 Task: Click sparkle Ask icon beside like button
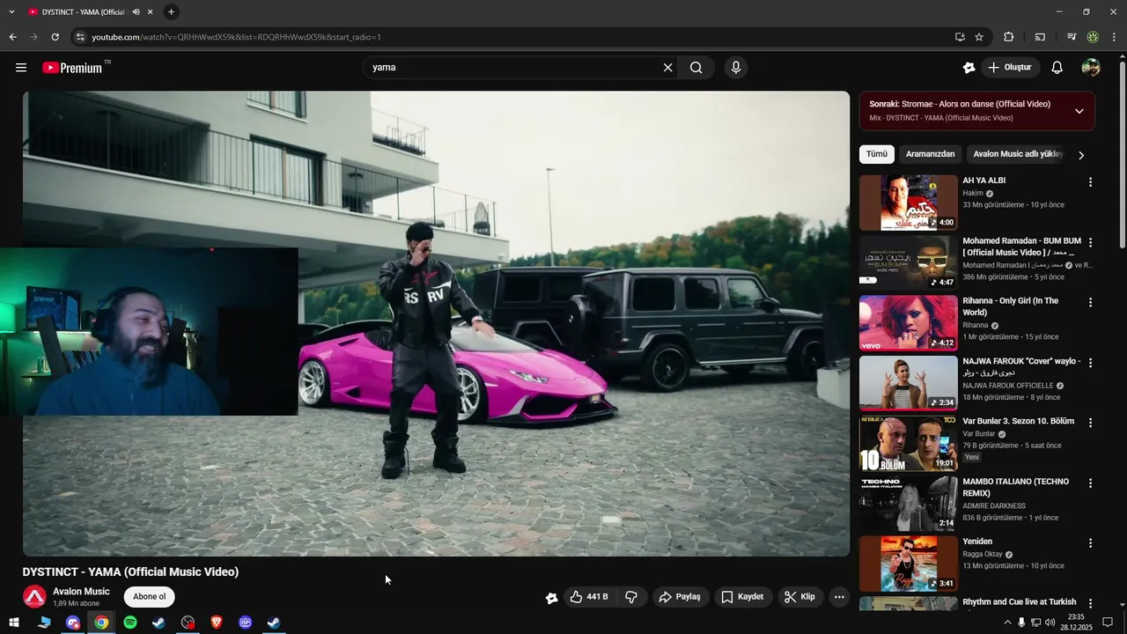551,598
